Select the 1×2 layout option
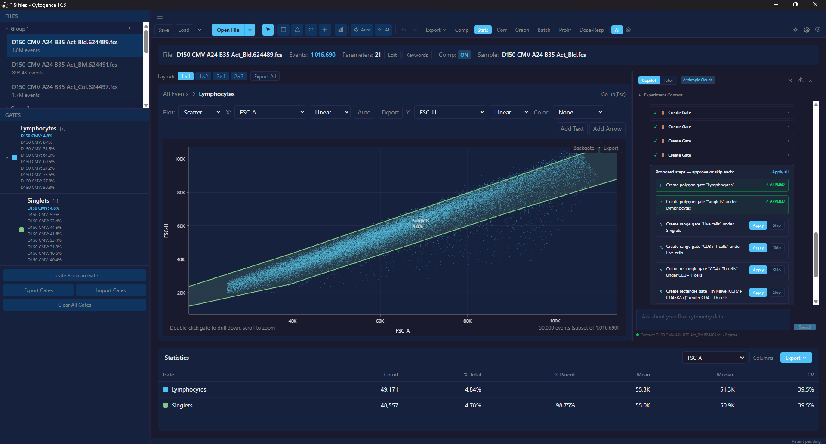The image size is (826, 444). click(203, 76)
